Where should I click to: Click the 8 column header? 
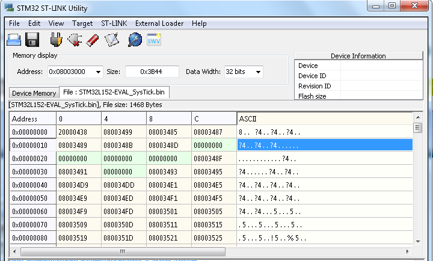[169, 118]
